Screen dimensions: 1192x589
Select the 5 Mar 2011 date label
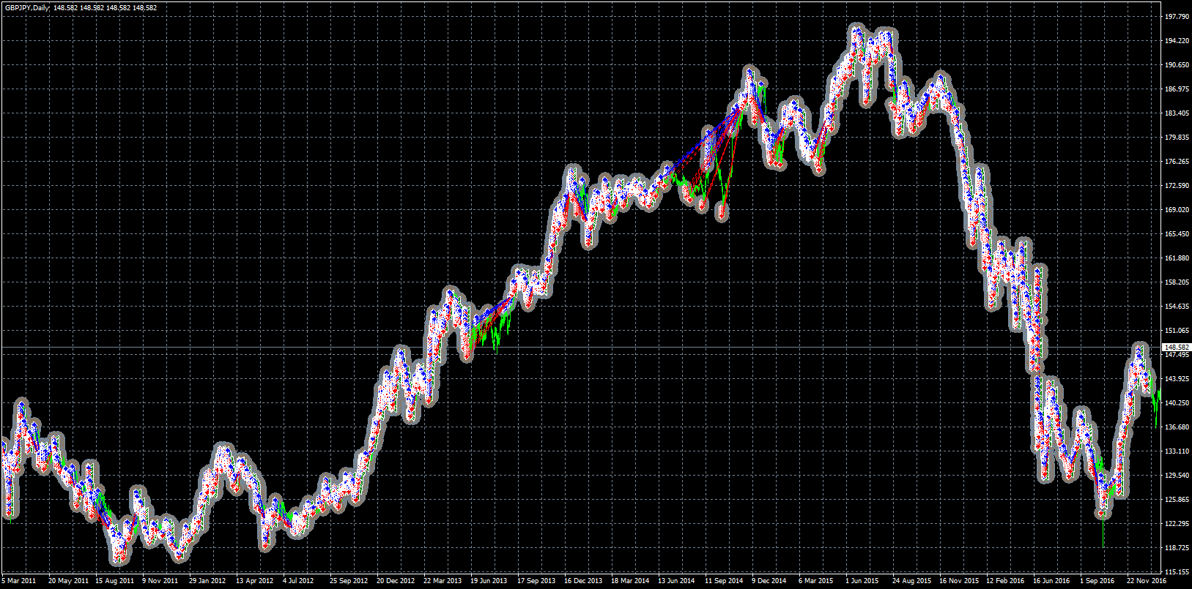click(x=19, y=581)
